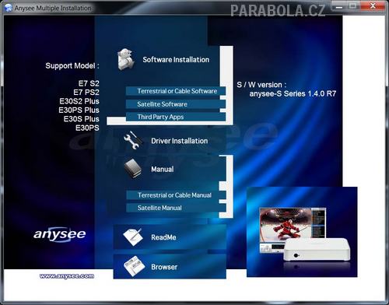Click the wrench and screwdriver driver icon

tap(133, 140)
